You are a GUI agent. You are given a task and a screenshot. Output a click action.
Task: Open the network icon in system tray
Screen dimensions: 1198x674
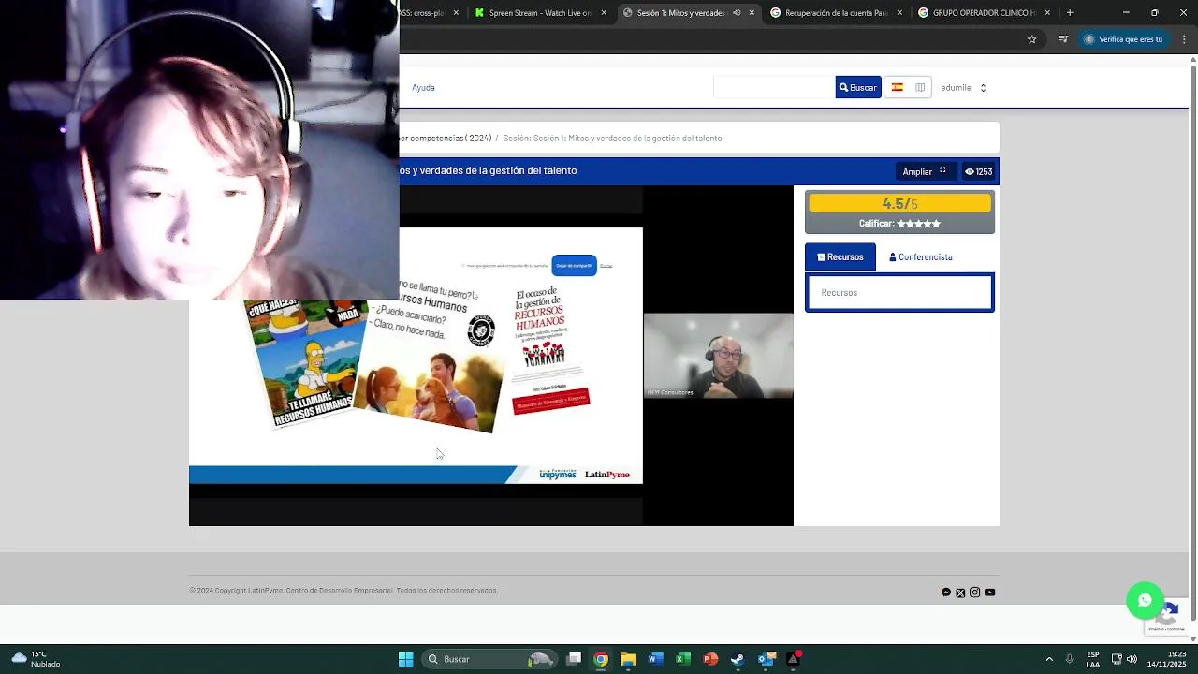click(x=1117, y=659)
